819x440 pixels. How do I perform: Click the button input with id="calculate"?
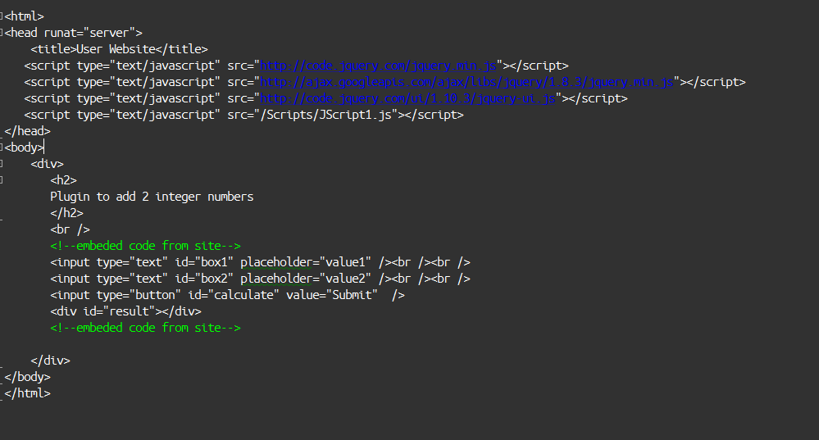pos(227,296)
